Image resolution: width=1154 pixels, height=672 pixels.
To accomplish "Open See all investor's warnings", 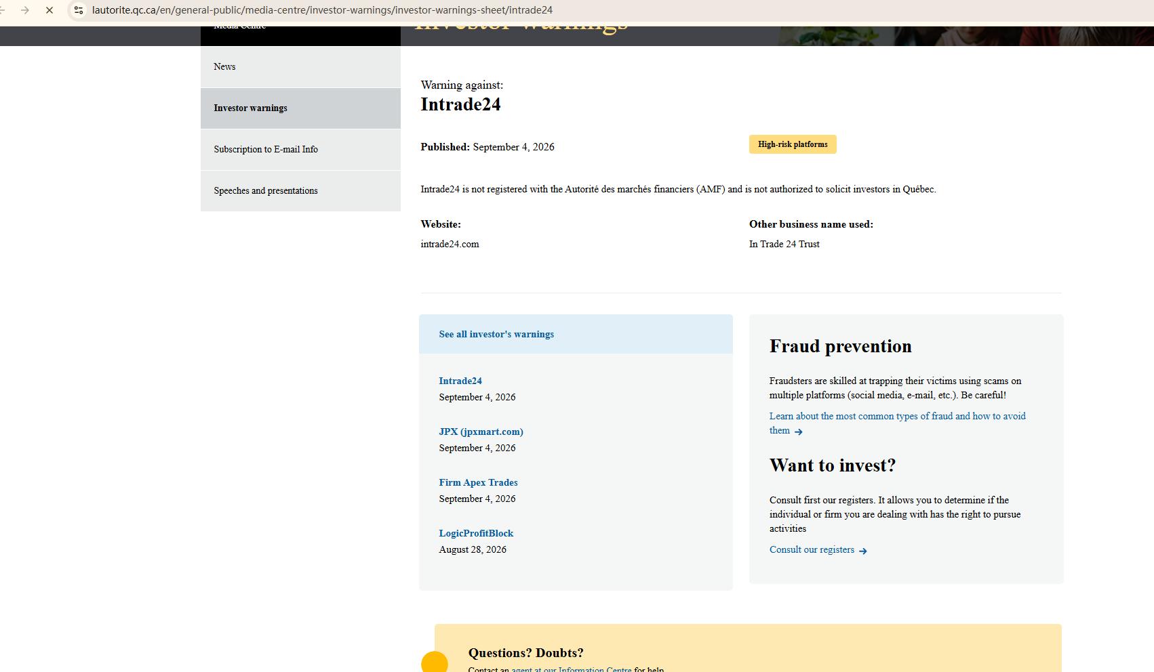I will 496,334.
